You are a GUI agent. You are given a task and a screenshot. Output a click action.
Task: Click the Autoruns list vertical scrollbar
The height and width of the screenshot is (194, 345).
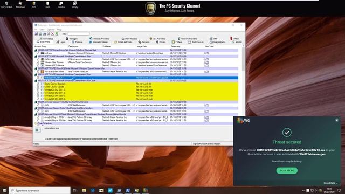243,59
